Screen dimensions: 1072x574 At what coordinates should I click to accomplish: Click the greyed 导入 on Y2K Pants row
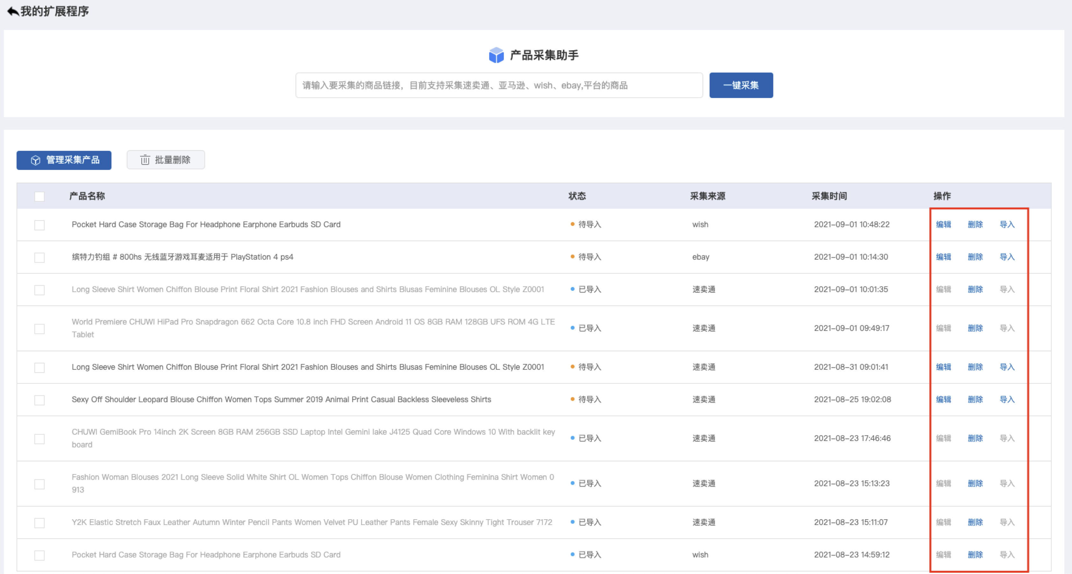(x=1007, y=522)
